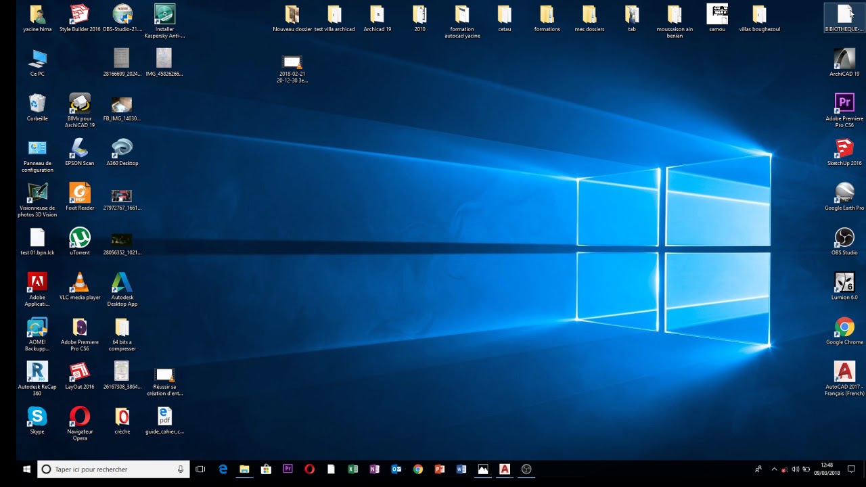
Task: Select the formation autocad yacine folder
Action: (462, 21)
